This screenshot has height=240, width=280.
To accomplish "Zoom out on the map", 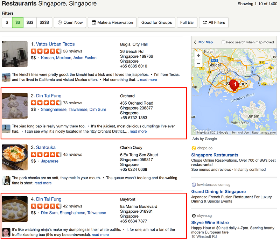I will pos(198,63).
